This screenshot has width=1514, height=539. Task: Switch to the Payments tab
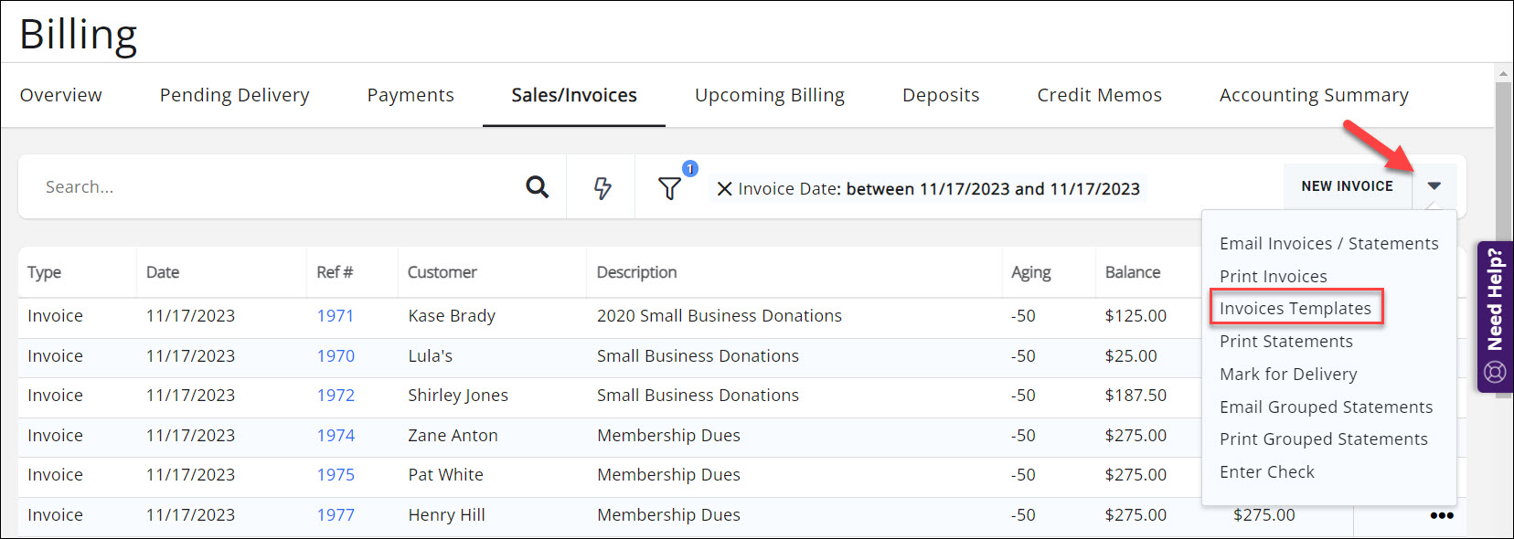pos(410,95)
